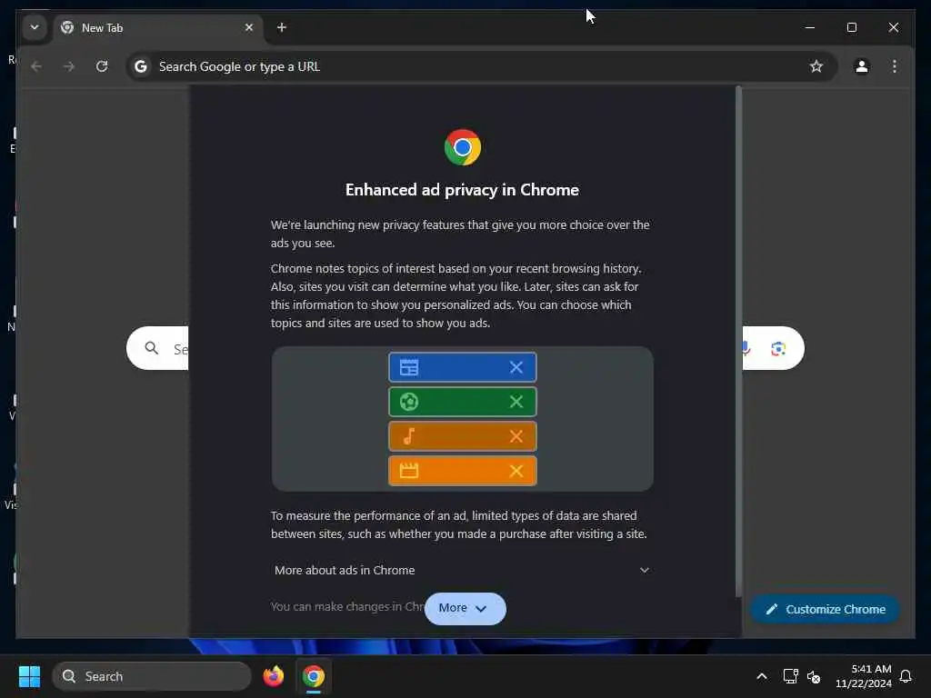The image size is (931, 698).
Task: Click the movie clapboard topic icon
Action: pyautogui.click(x=409, y=471)
